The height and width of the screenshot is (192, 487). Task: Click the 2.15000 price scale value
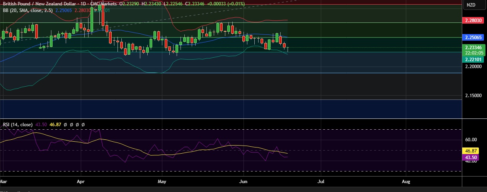(x=473, y=95)
